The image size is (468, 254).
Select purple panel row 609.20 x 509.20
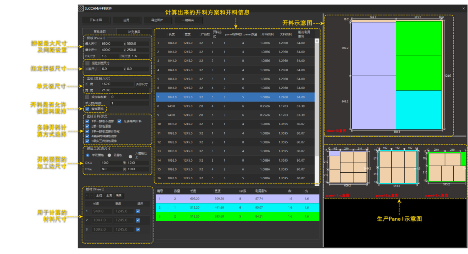[238, 199]
